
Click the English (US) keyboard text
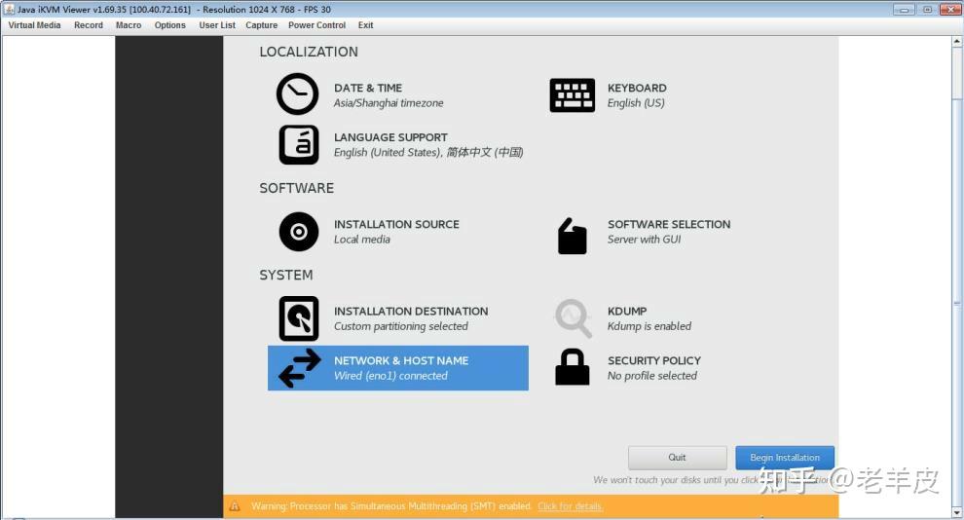[636, 103]
